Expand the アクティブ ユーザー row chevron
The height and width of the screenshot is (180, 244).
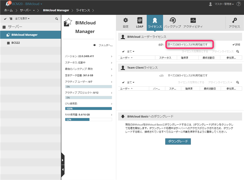(112, 82)
